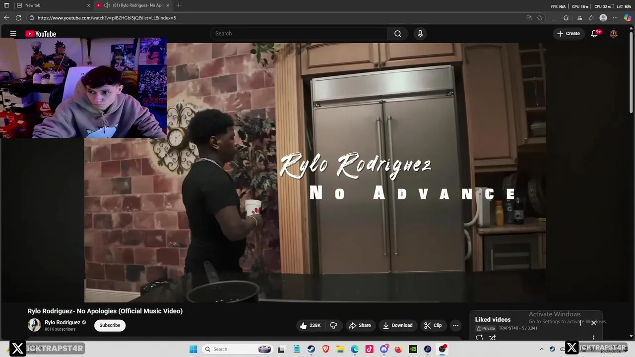Open the YouTube guide hamburger menu

[x=13, y=34]
